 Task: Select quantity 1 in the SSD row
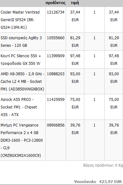coord(94,38)
